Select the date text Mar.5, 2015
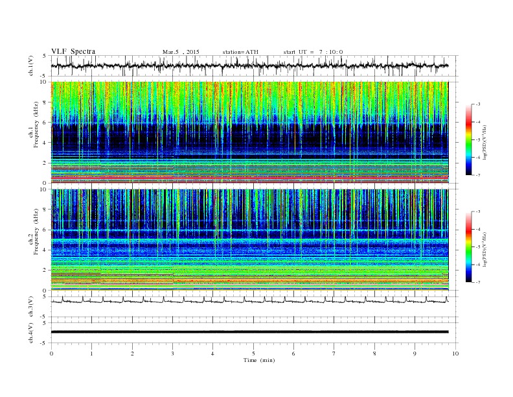Viewport: 513px width, 397px height. click(181, 52)
